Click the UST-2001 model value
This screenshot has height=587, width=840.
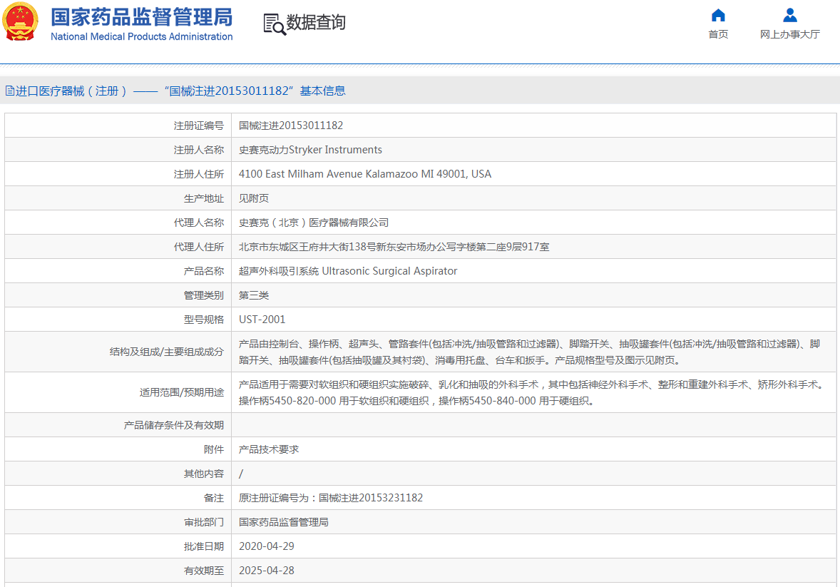[262, 320]
